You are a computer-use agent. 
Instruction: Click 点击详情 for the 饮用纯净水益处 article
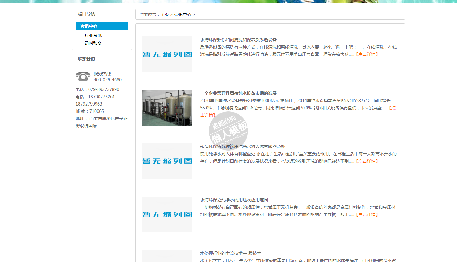(x=367, y=161)
